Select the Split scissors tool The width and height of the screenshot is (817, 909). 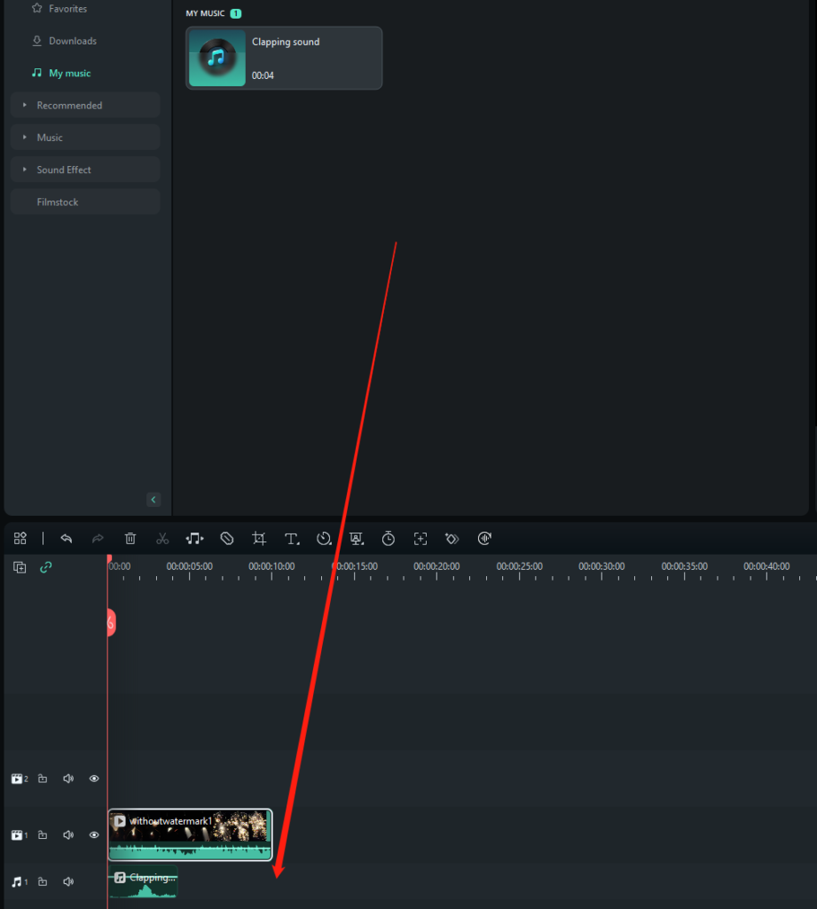pyautogui.click(x=162, y=538)
